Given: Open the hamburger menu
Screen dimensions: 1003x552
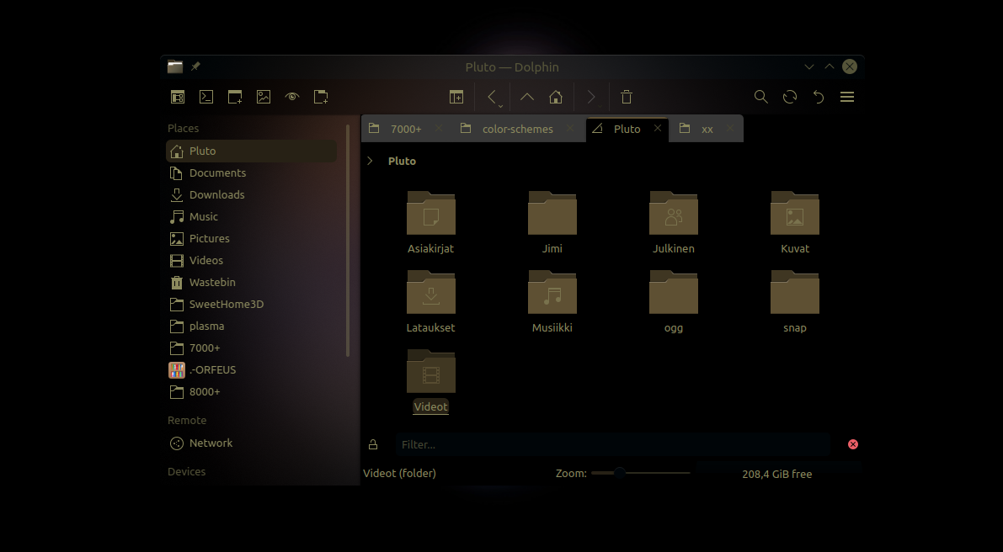Looking at the screenshot, I should pos(847,97).
